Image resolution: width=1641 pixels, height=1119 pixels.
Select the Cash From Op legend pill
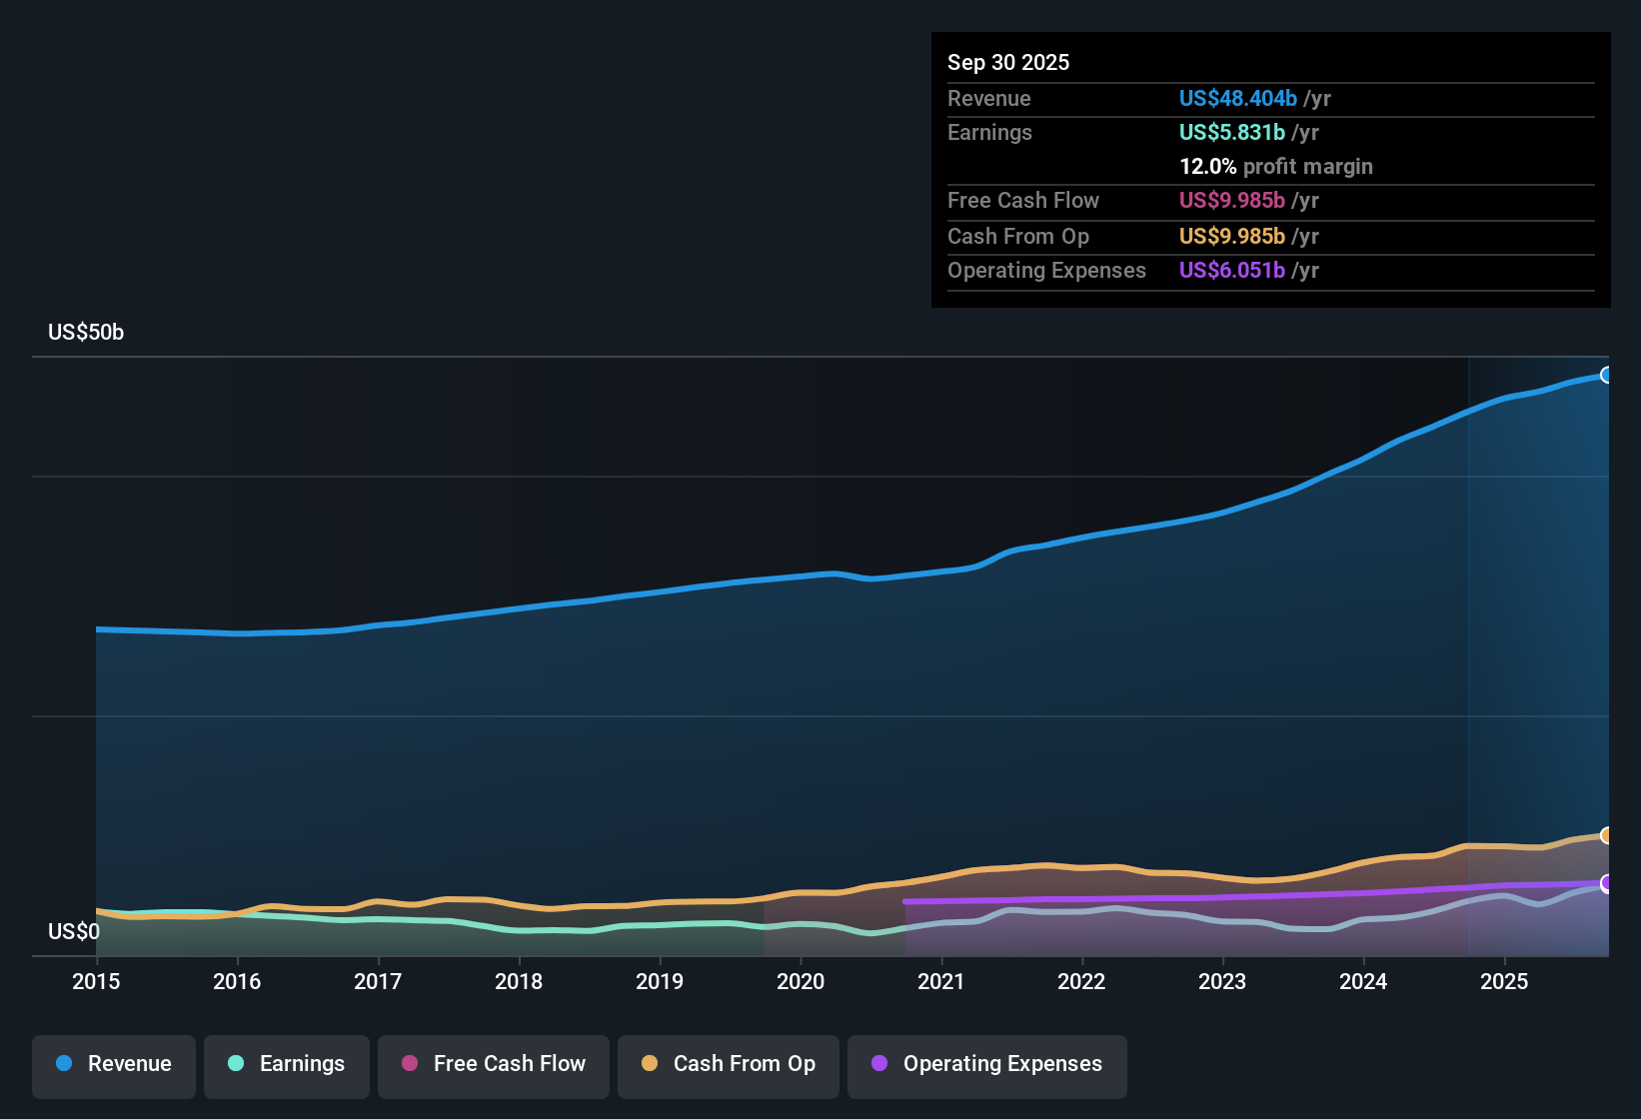pos(728,1064)
